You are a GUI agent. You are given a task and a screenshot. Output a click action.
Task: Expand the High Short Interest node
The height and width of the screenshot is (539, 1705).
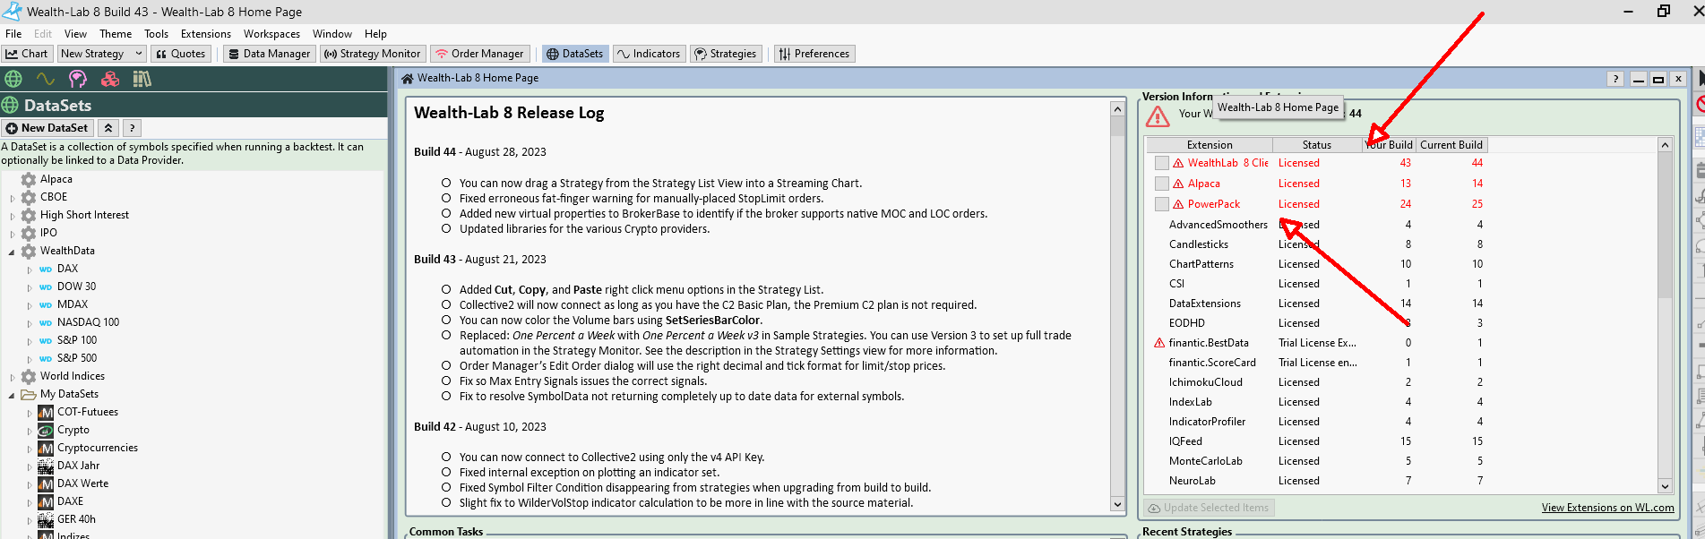pos(13,215)
